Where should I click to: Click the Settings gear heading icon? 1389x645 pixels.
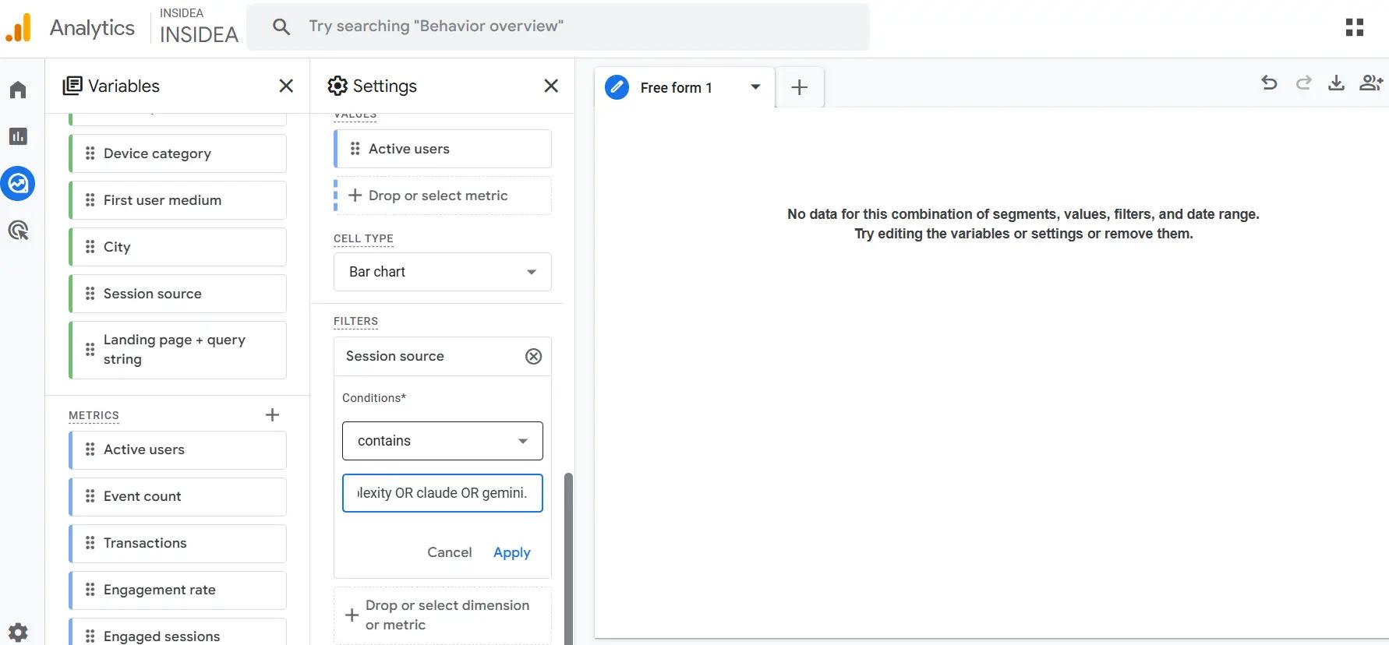point(338,86)
